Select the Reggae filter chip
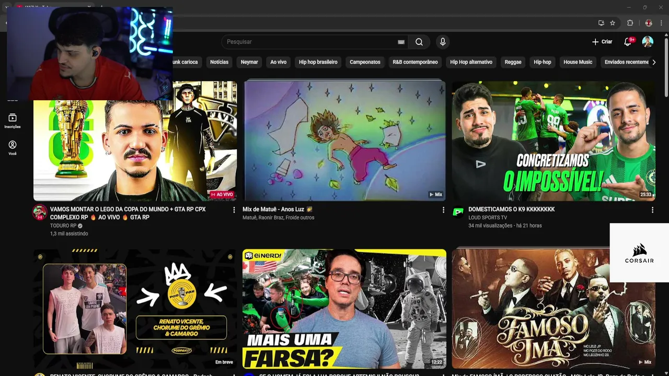Screen dimensions: 669x376 (513, 62)
